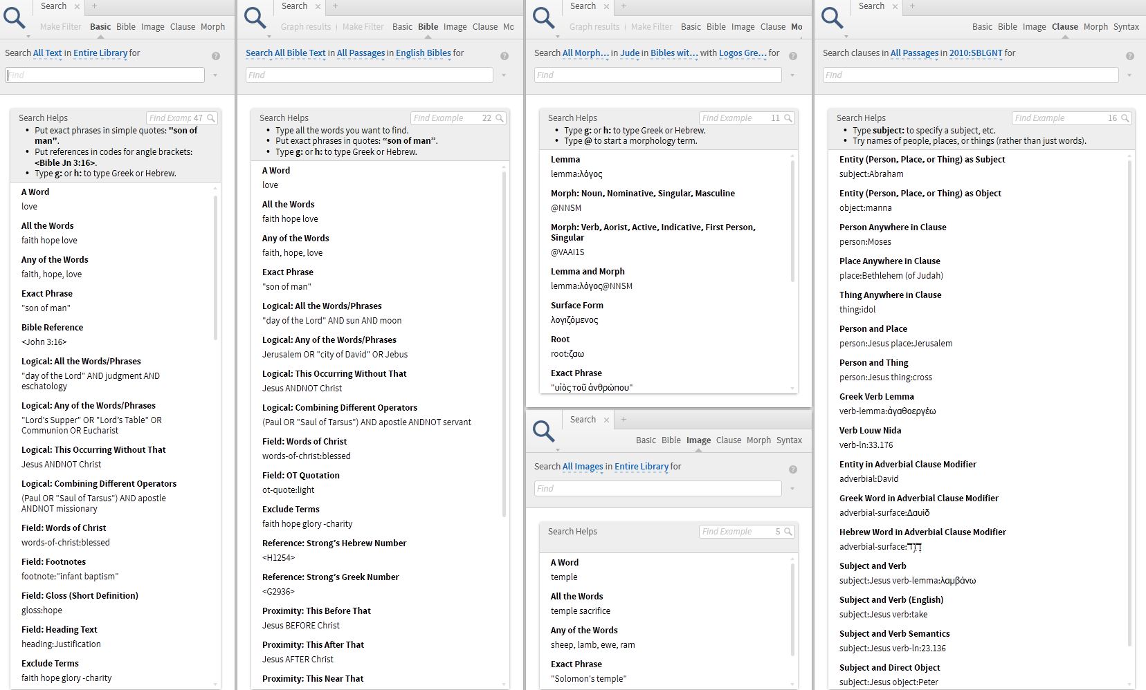Click the All Images link
The width and height of the screenshot is (1146, 690).
click(x=583, y=467)
